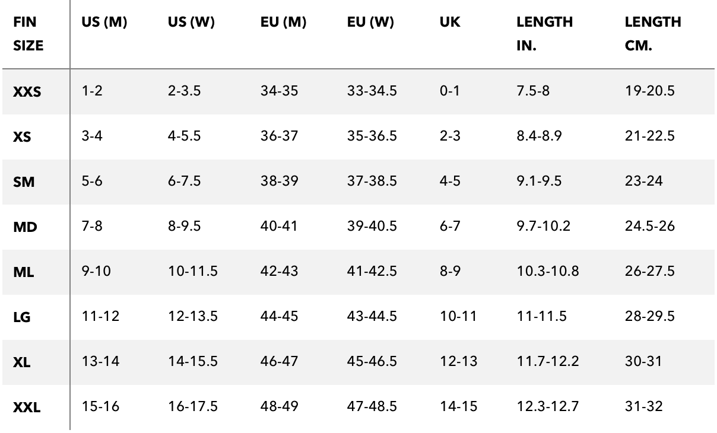
Task: Click the LENGTH CM. column header
Action: coord(653,34)
